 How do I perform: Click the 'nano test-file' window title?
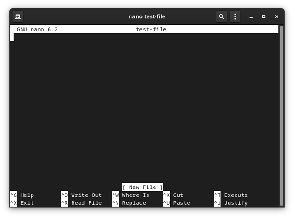pos(147,16)
